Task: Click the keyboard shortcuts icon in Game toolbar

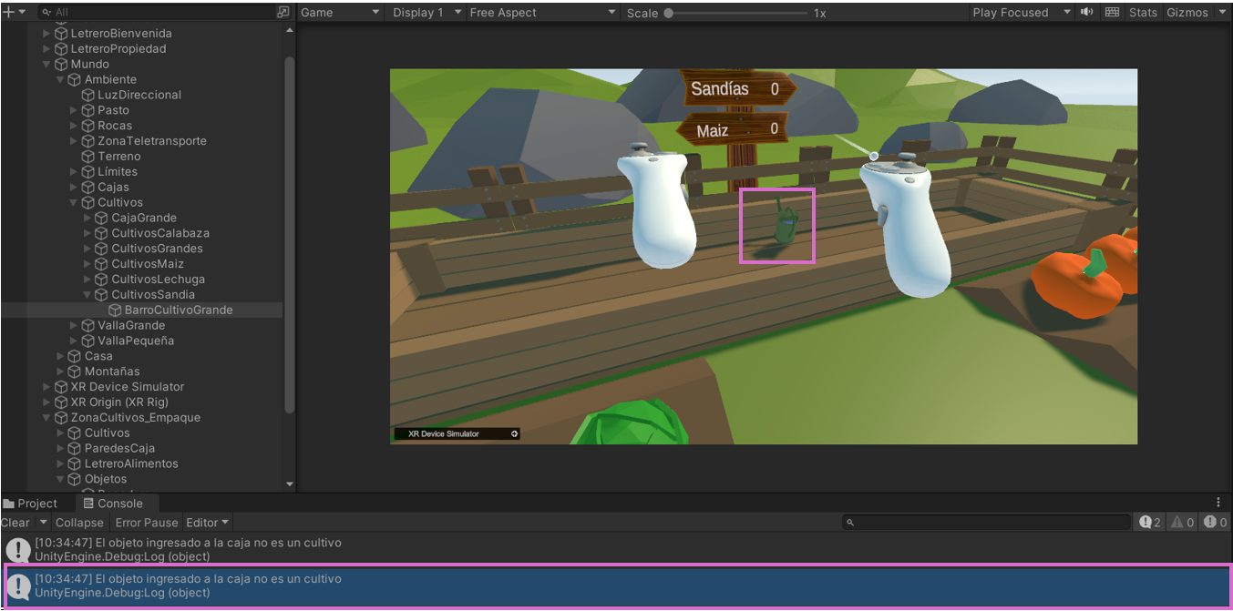Action: point(1112,13)
